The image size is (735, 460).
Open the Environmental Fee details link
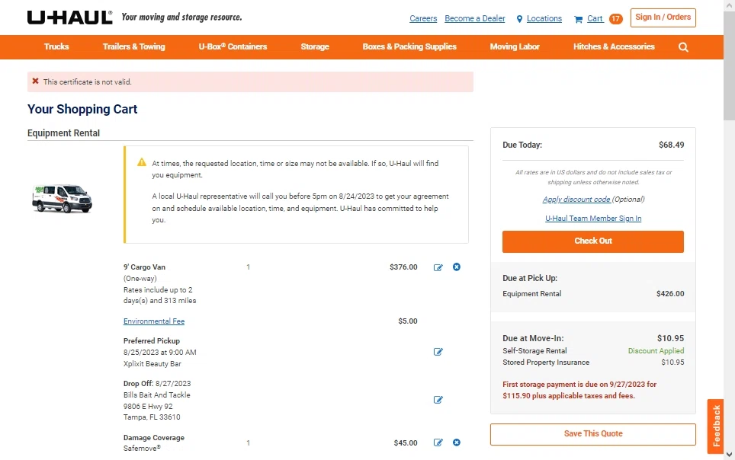[154, 321]
